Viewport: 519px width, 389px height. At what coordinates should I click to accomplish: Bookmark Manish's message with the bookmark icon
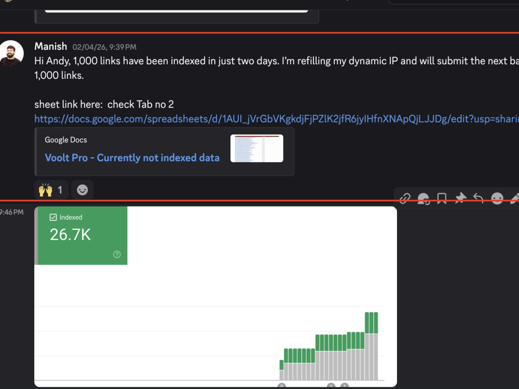pos(442,198)
